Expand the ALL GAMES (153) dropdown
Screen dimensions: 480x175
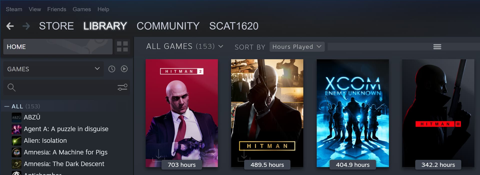tap(184, 47)
